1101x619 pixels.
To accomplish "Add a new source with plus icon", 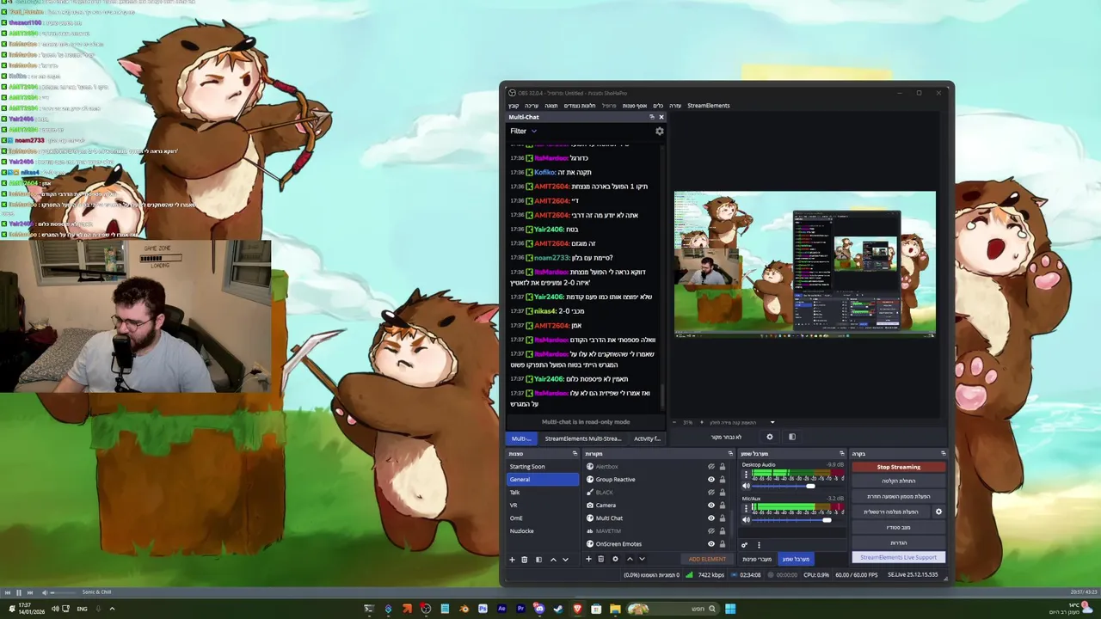I will (589, 559).
